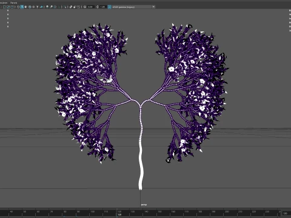The image size is (291, 218).
Task: Toggle use default material icon
Action: click(x=26, y=7)
